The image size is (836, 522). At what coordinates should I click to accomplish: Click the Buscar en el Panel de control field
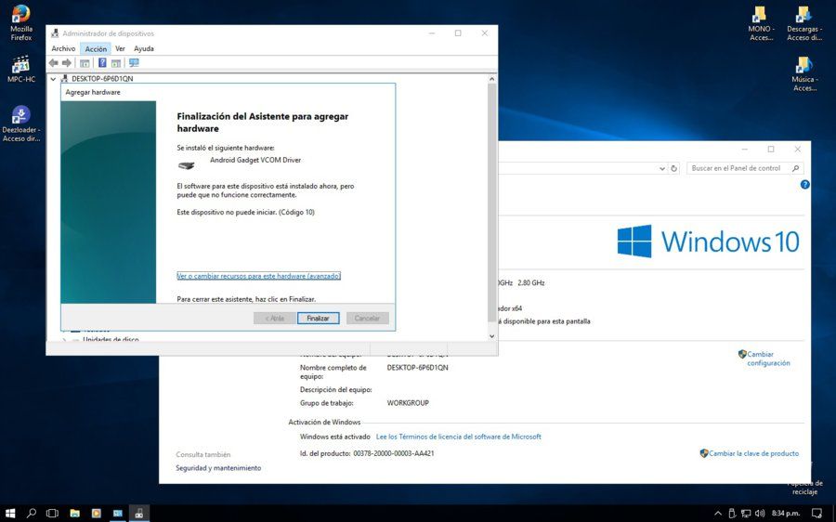740,168
